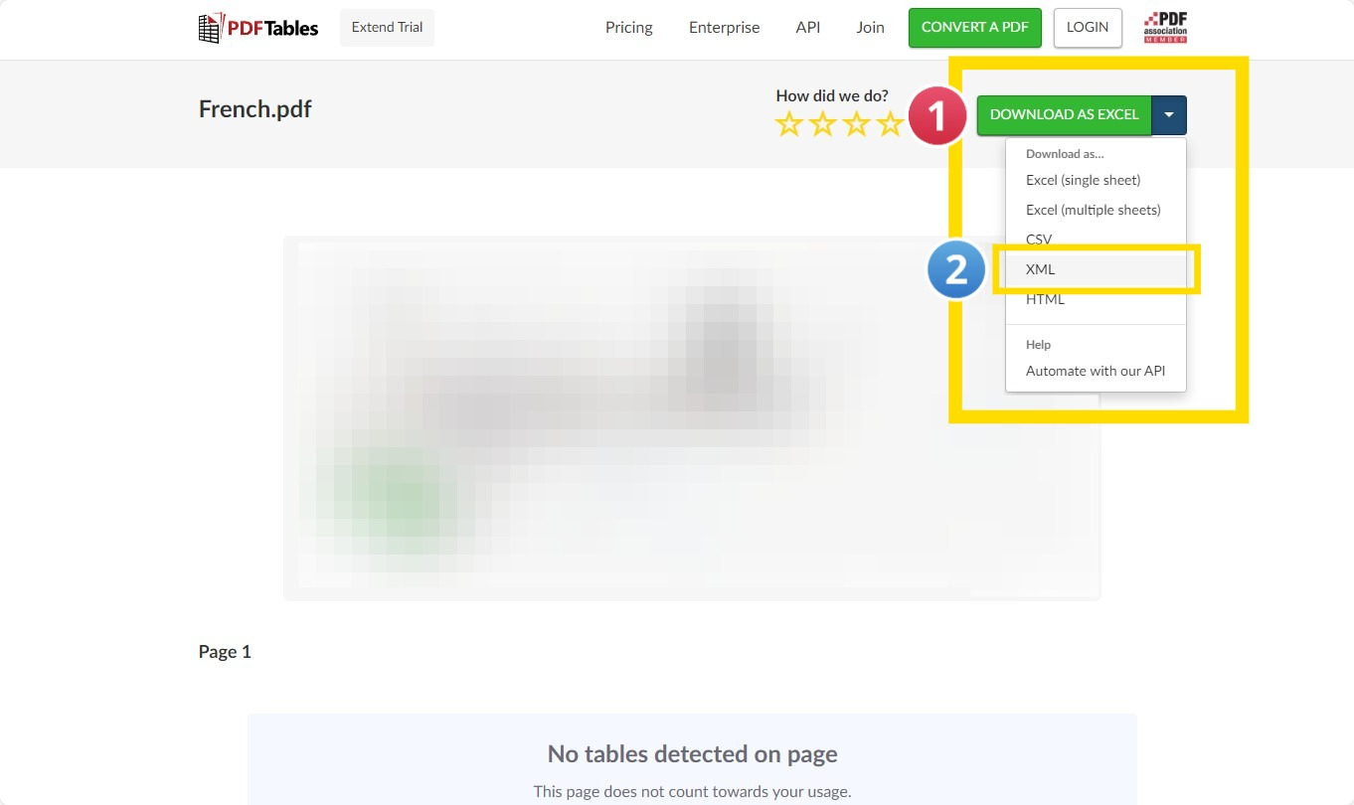This screenshot has height=805, width=1354.
Task: Open the blurred page preview thumbnail
Action: [x=691, y=417]
